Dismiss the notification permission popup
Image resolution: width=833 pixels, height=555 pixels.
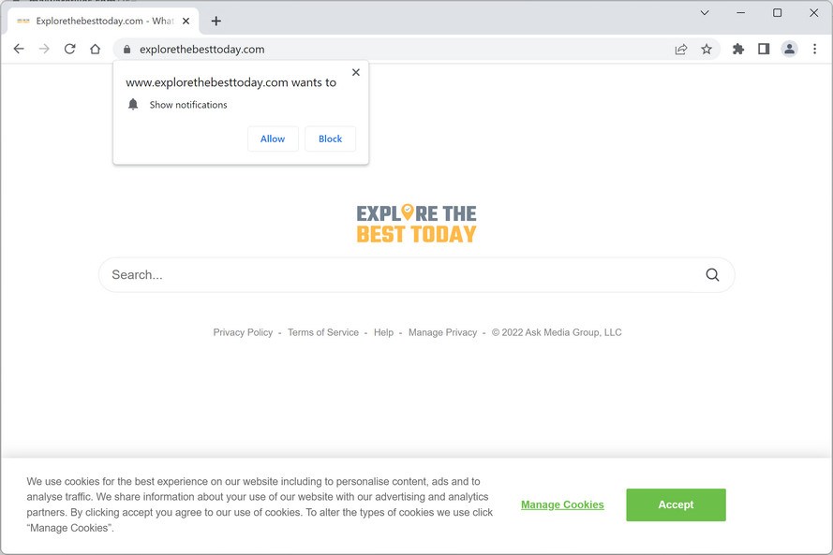click(356, 72)
